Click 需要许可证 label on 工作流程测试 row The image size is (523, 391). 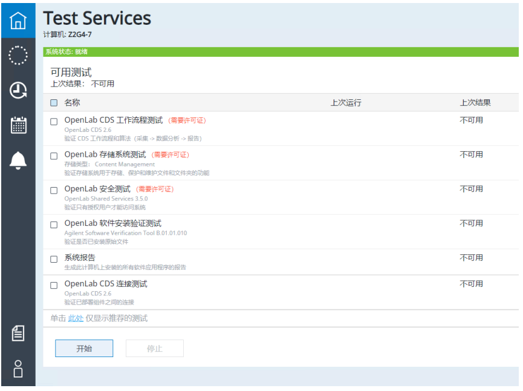[187, 120]
